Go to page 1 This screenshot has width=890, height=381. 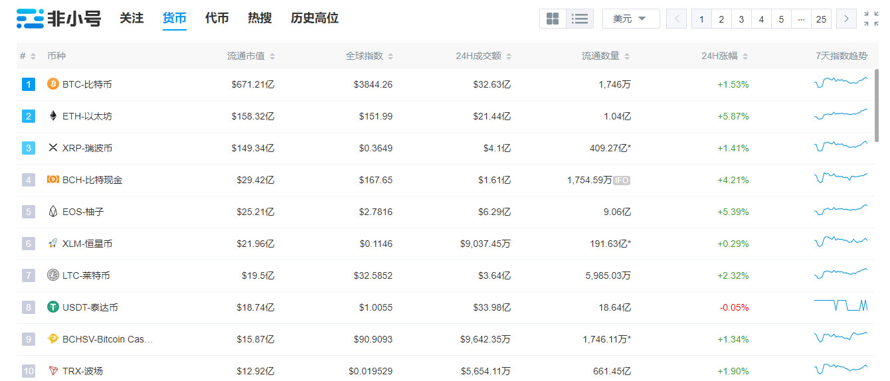(701, 19)
